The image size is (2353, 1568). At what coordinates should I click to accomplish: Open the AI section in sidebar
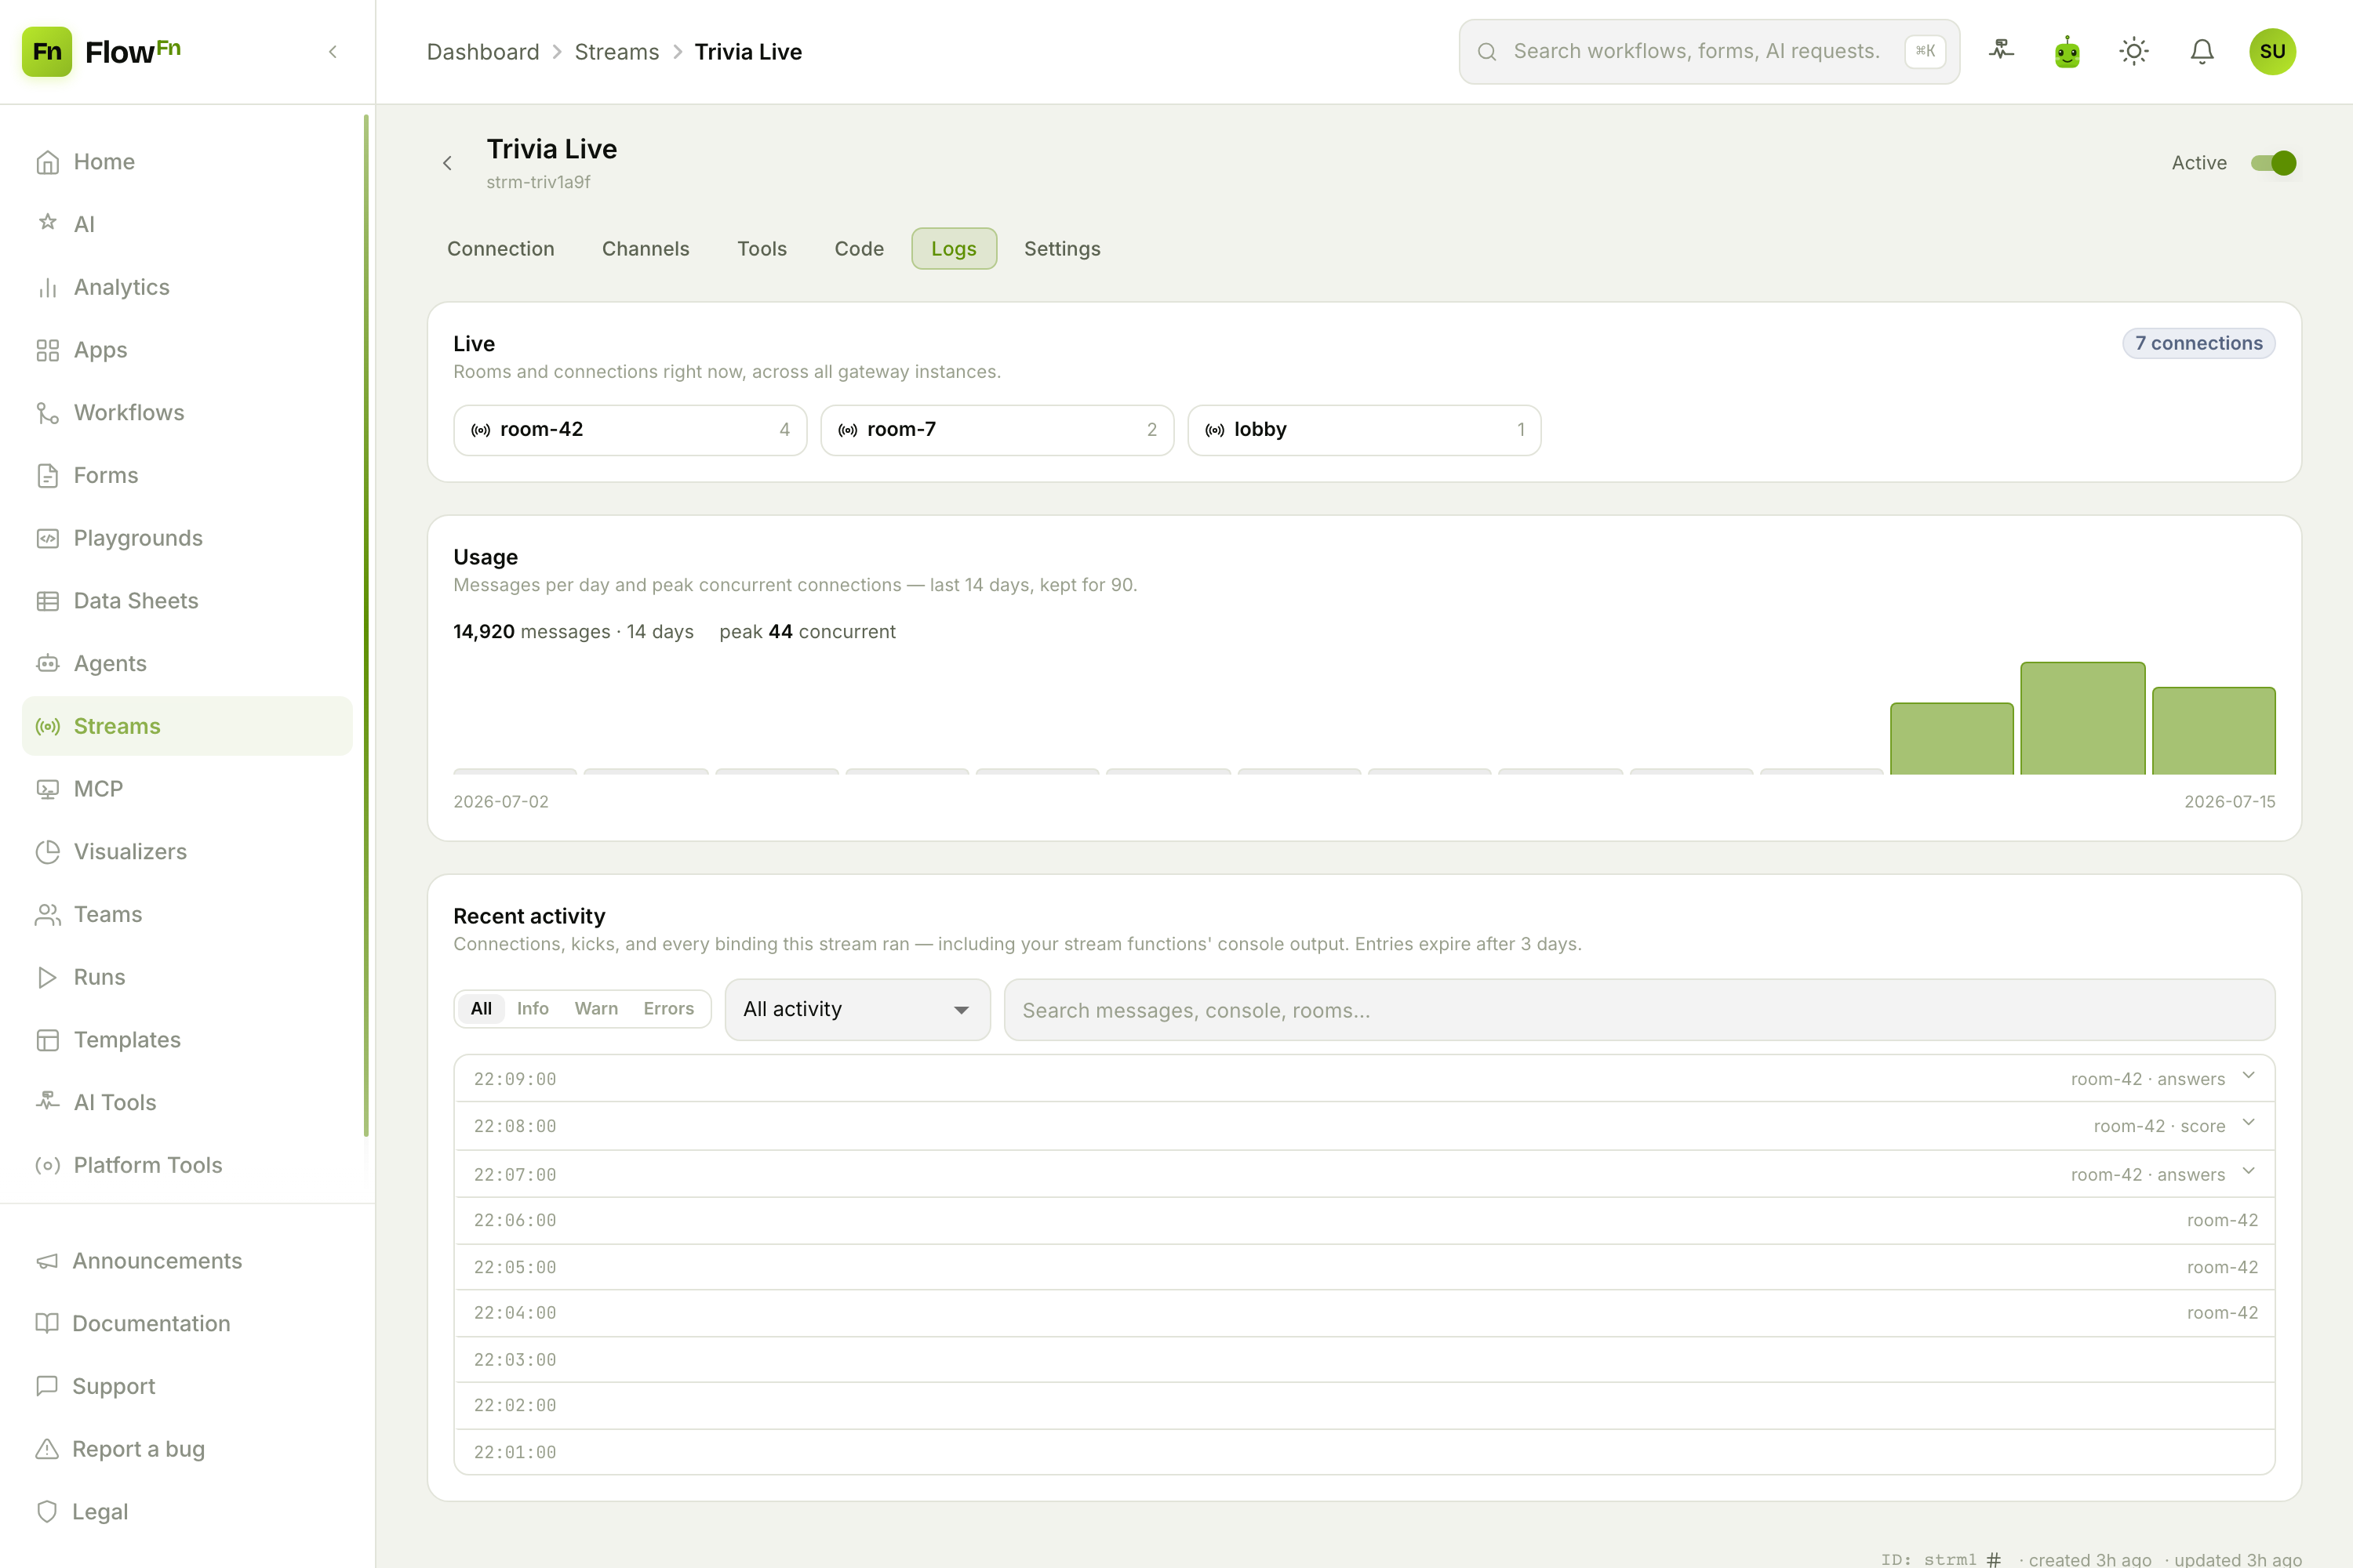pyautogui.click(x=187, y=224)
